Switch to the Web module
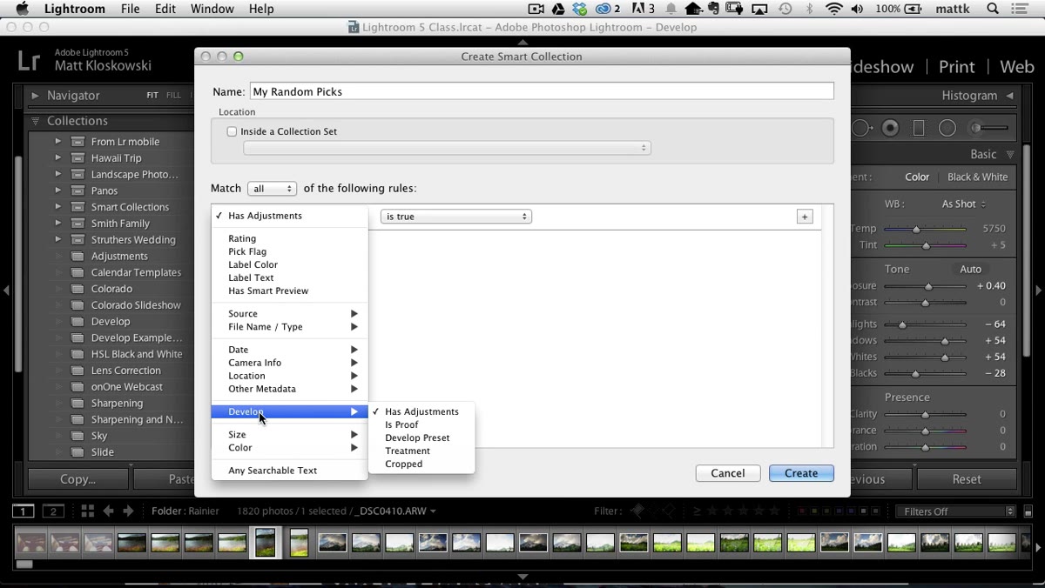 (x=1016, y=67)
